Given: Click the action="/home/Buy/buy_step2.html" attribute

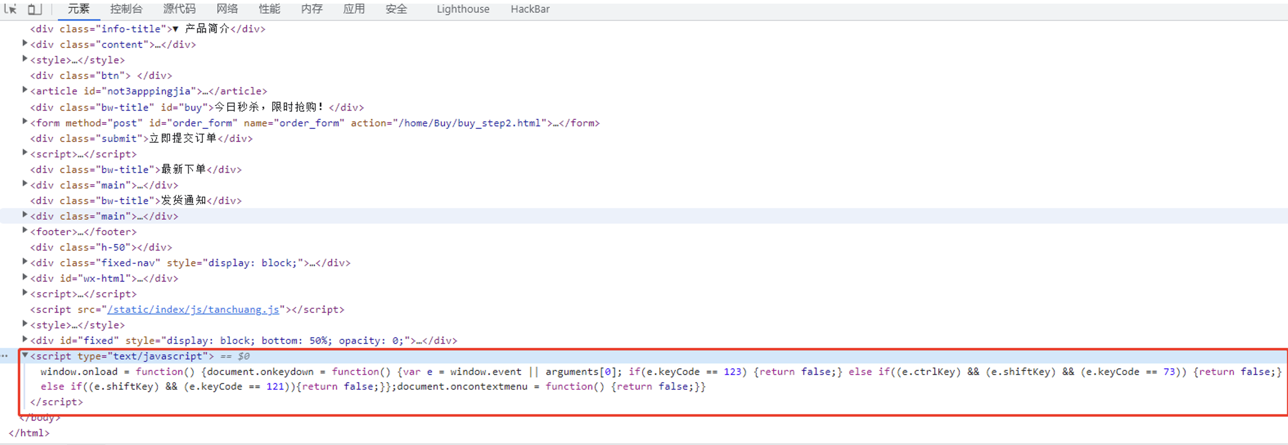Looking at the screenshot, I should [x=449, y=123].
